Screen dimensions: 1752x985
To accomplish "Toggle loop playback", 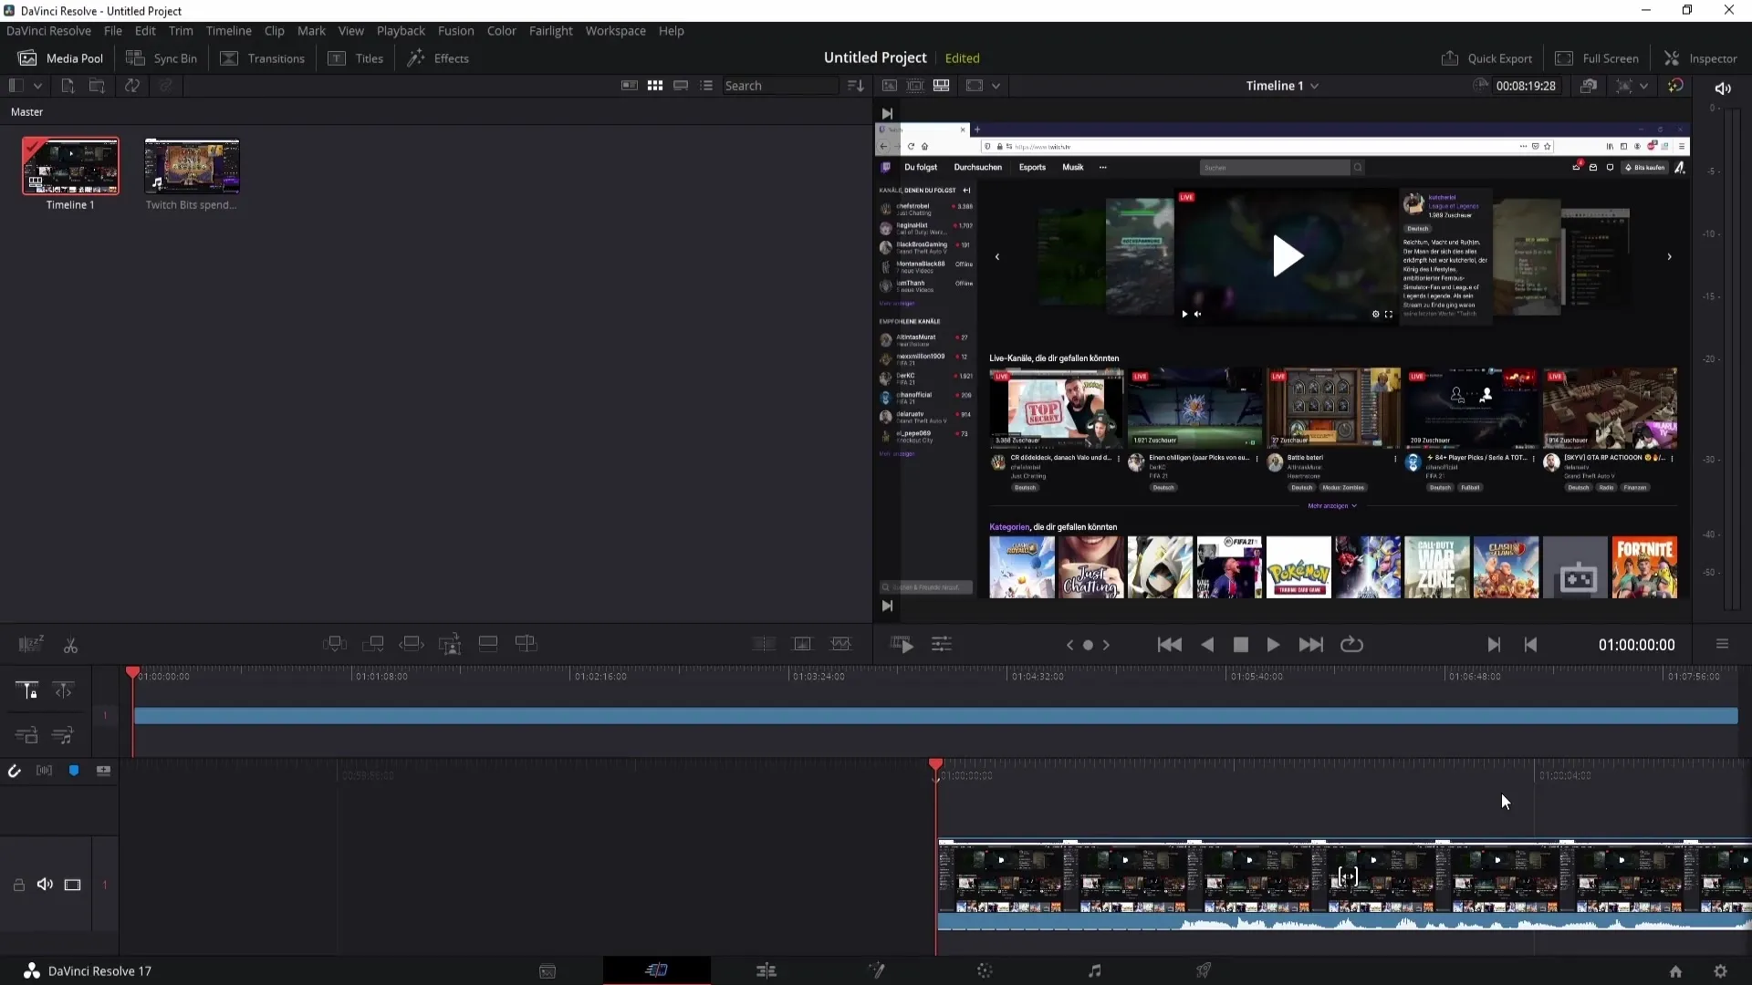I will (x=1351, y=645).
